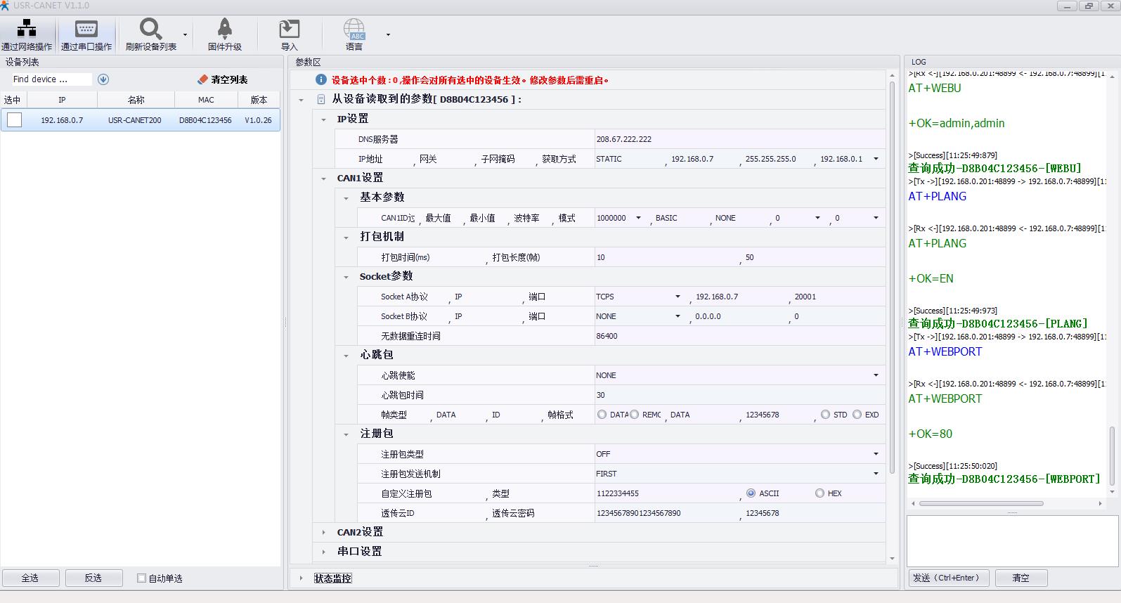Click the 发送 (Ctrl+Enter) button
1121x603 pixels.
click(x=949, y=578)
